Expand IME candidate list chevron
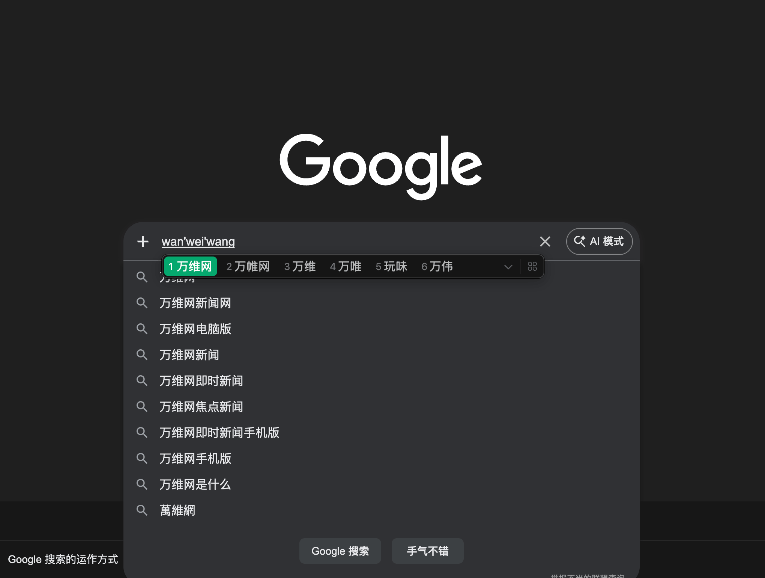 (x=508, y=267)
